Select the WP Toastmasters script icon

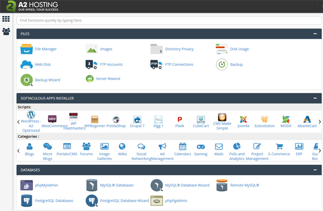click(73, 117)
